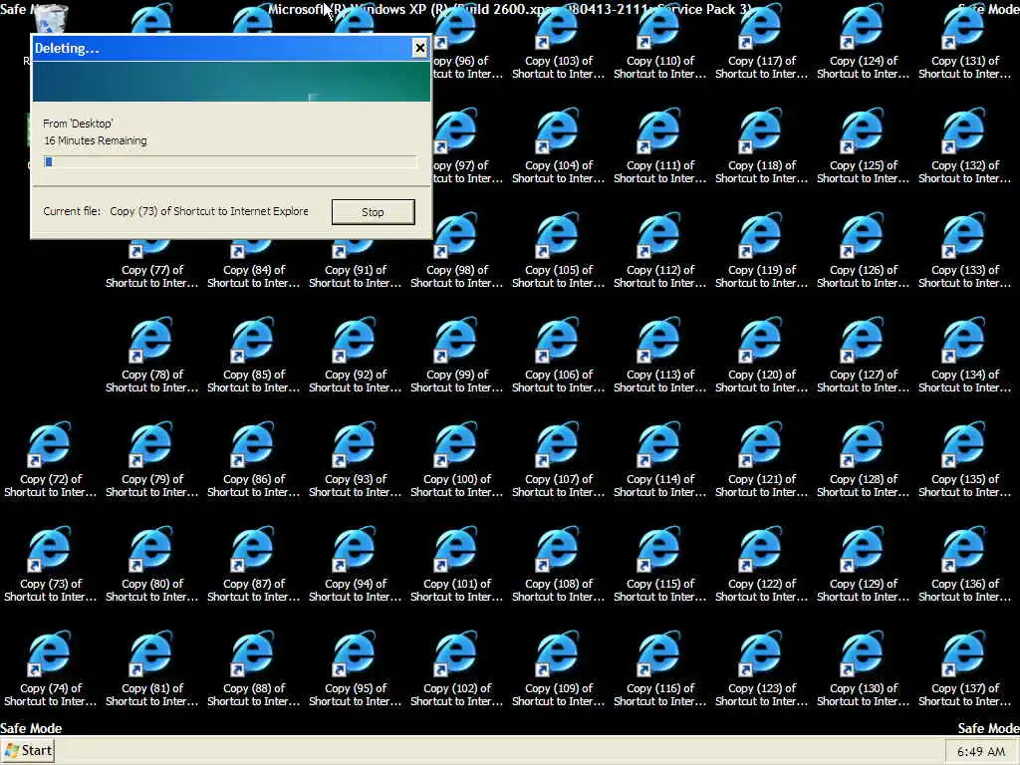Image resolution: width=1020 pixels, height=765 pixels.
Task: Select the Copy (120) Internet Explorer shortcut
Action: [x=761, y=356]
